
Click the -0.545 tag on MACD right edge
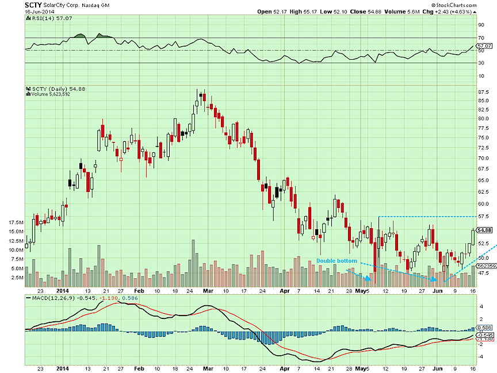point(485,335)
